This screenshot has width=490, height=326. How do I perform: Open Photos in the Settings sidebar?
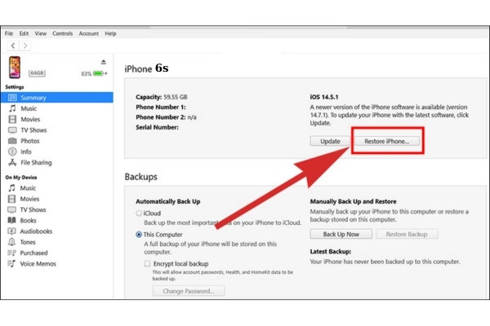coord(29,140)
